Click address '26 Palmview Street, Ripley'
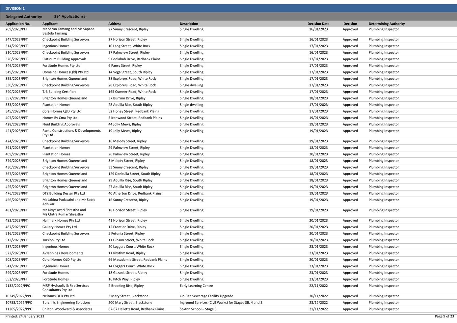This screenshot has width=457, height=323. pos(129,154)
